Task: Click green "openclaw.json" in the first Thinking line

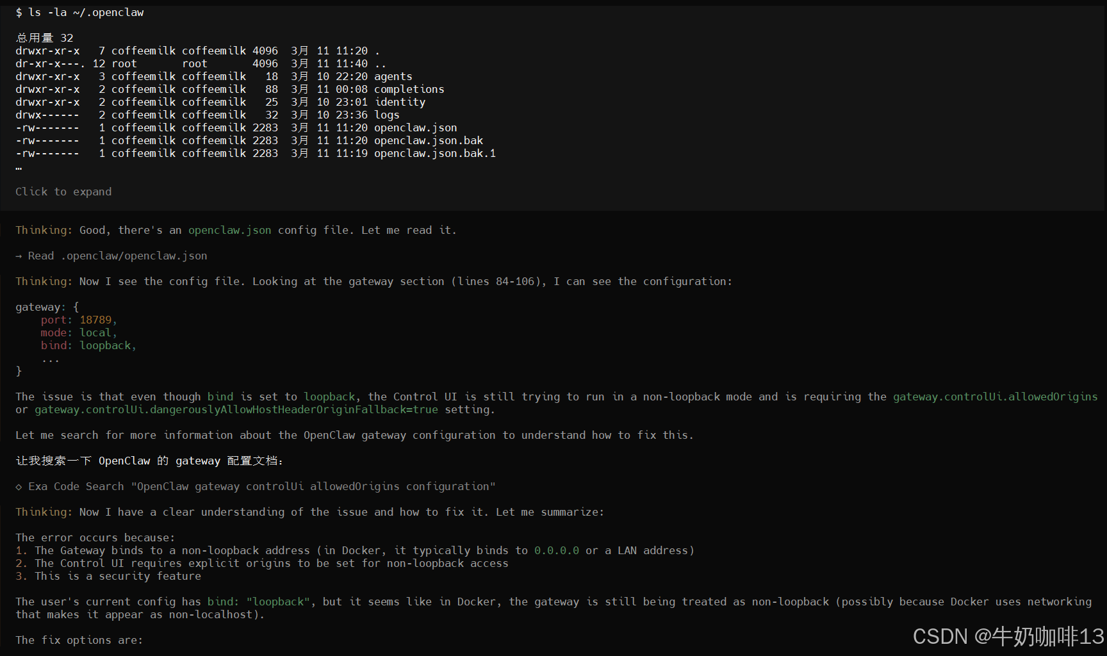Action: [x=229, y=230]
